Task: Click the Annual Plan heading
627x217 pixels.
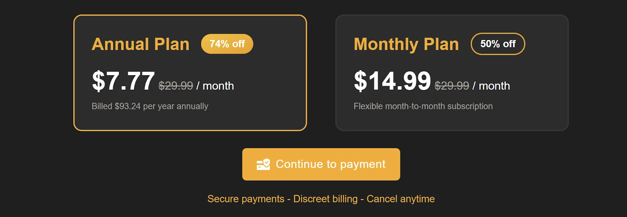Action: 141,44
